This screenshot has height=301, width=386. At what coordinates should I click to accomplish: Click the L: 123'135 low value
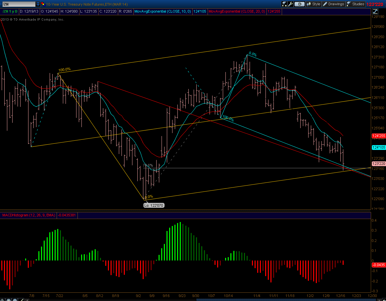(x=89, y=11)
